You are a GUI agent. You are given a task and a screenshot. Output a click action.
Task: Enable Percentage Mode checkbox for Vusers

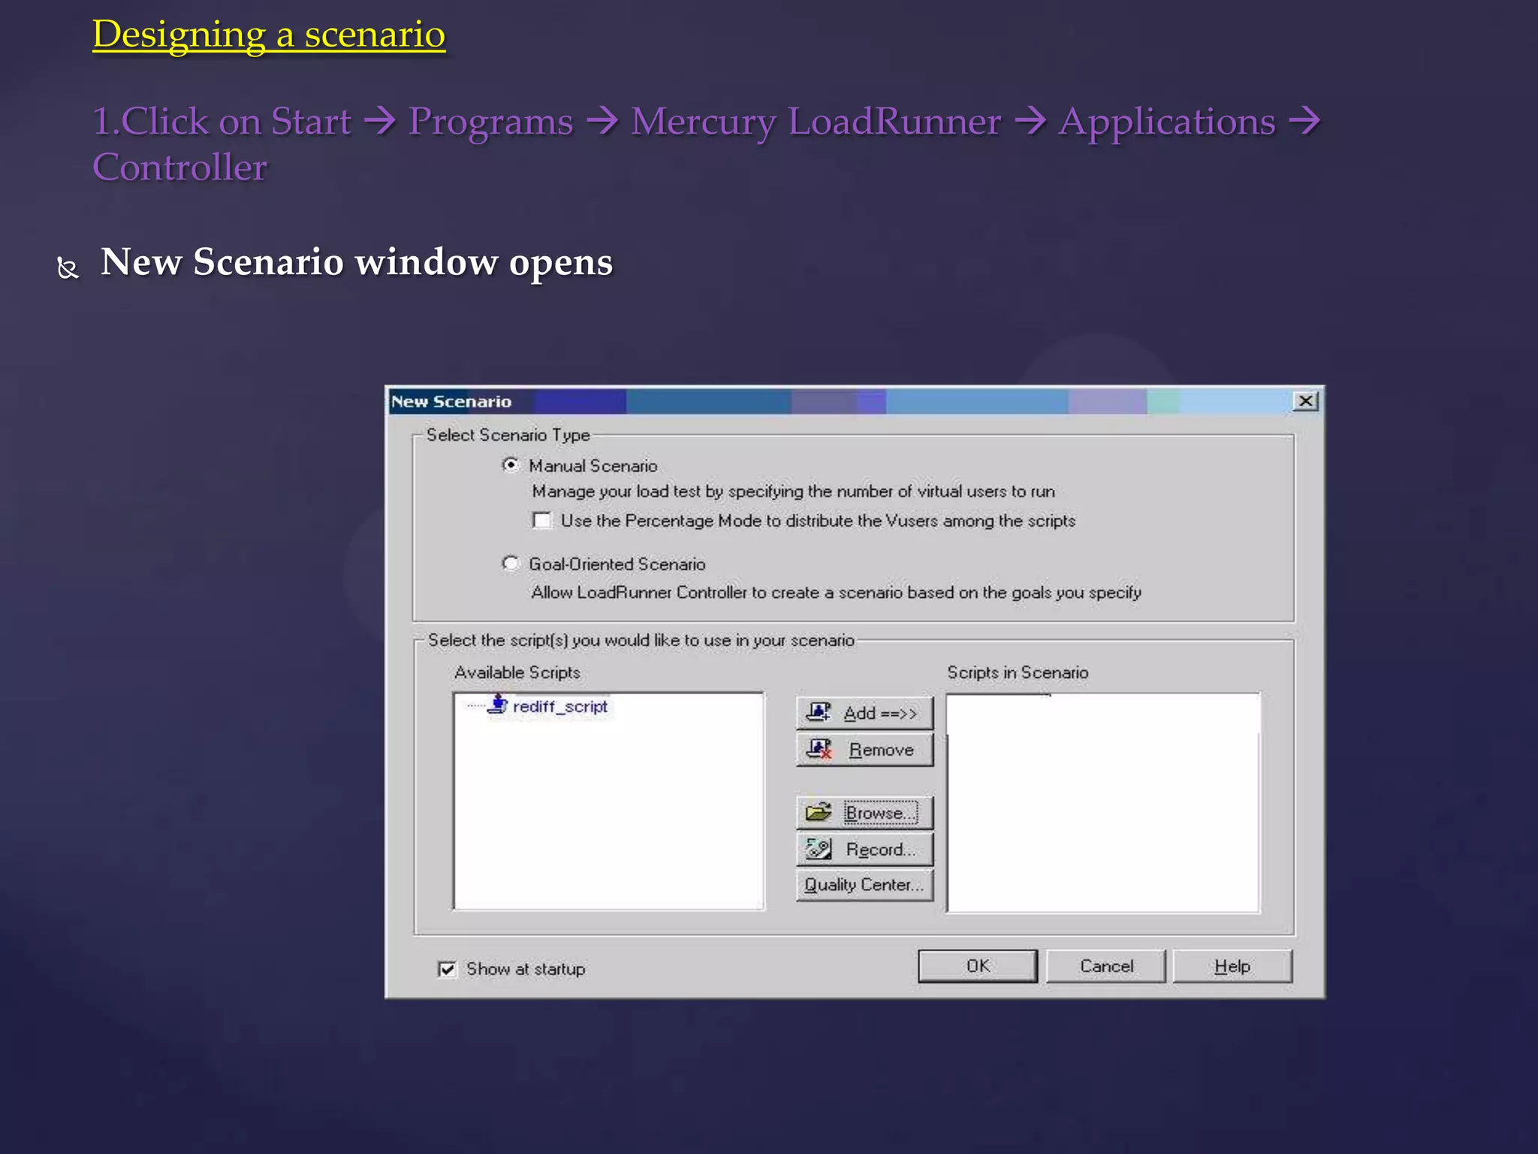point(541,520)
